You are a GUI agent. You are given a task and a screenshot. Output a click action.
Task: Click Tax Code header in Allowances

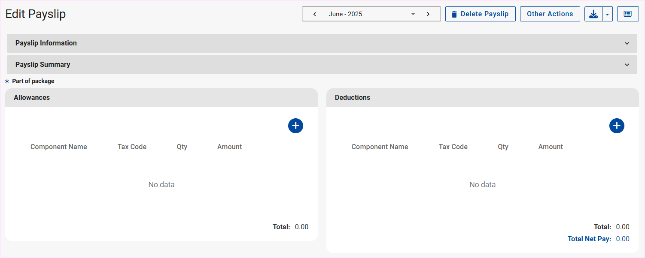pyautogui.click(x=132, y=147)
